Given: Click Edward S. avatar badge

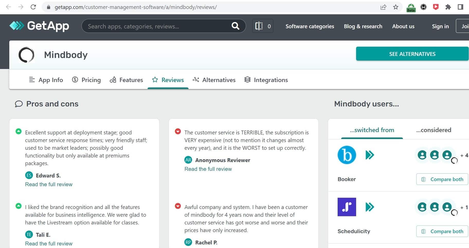Looking at the screenshot, I should pyautogui.click(x=29, y=175).
